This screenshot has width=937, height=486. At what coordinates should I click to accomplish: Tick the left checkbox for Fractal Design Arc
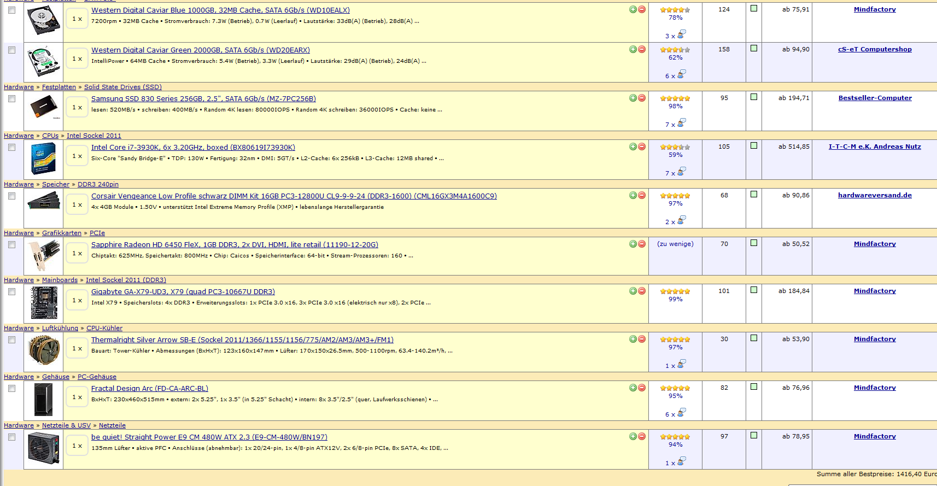11,388
